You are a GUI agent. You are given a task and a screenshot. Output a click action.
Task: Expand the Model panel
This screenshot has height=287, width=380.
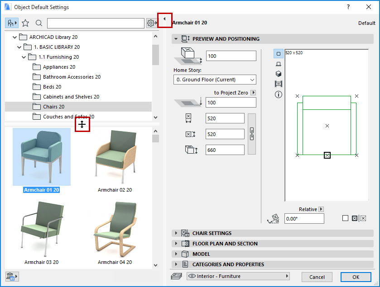pos(176,254)
